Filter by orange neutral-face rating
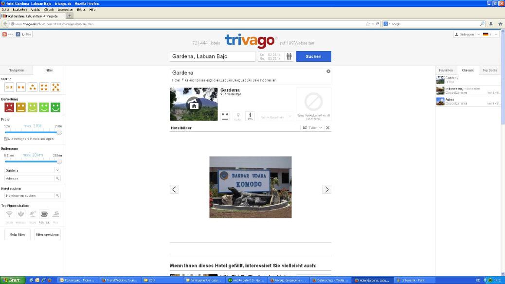 (21, 107)
